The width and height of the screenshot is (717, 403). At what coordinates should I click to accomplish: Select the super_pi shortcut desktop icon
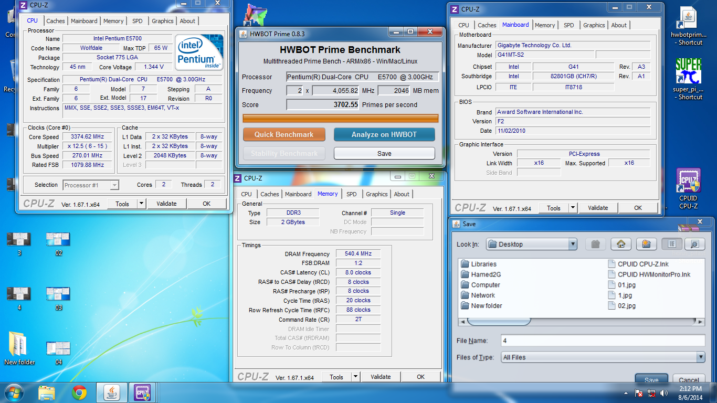coord(688,79)
